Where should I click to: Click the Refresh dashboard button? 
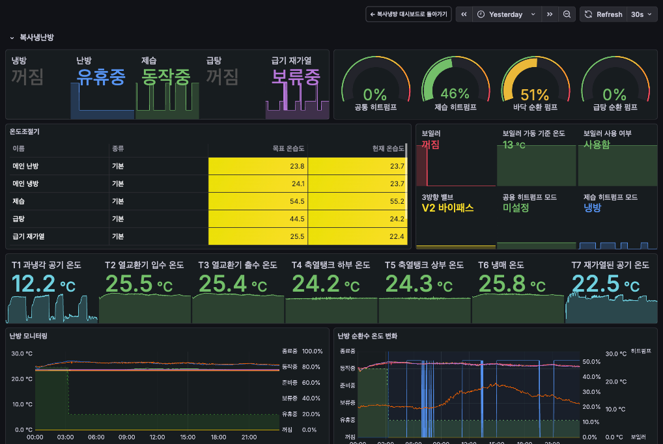pos(603,14)
